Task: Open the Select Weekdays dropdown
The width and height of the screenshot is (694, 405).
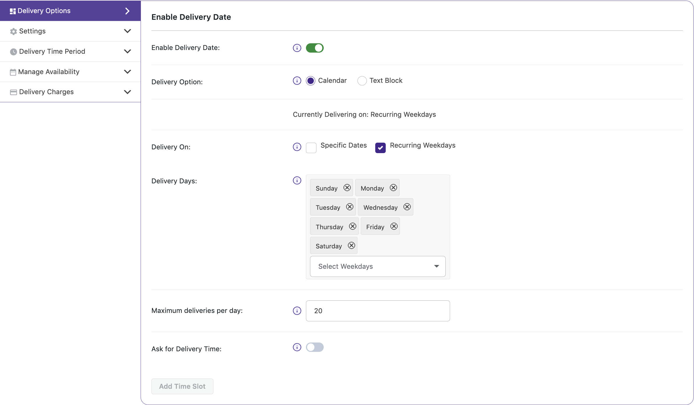Action: coord(378,266)
